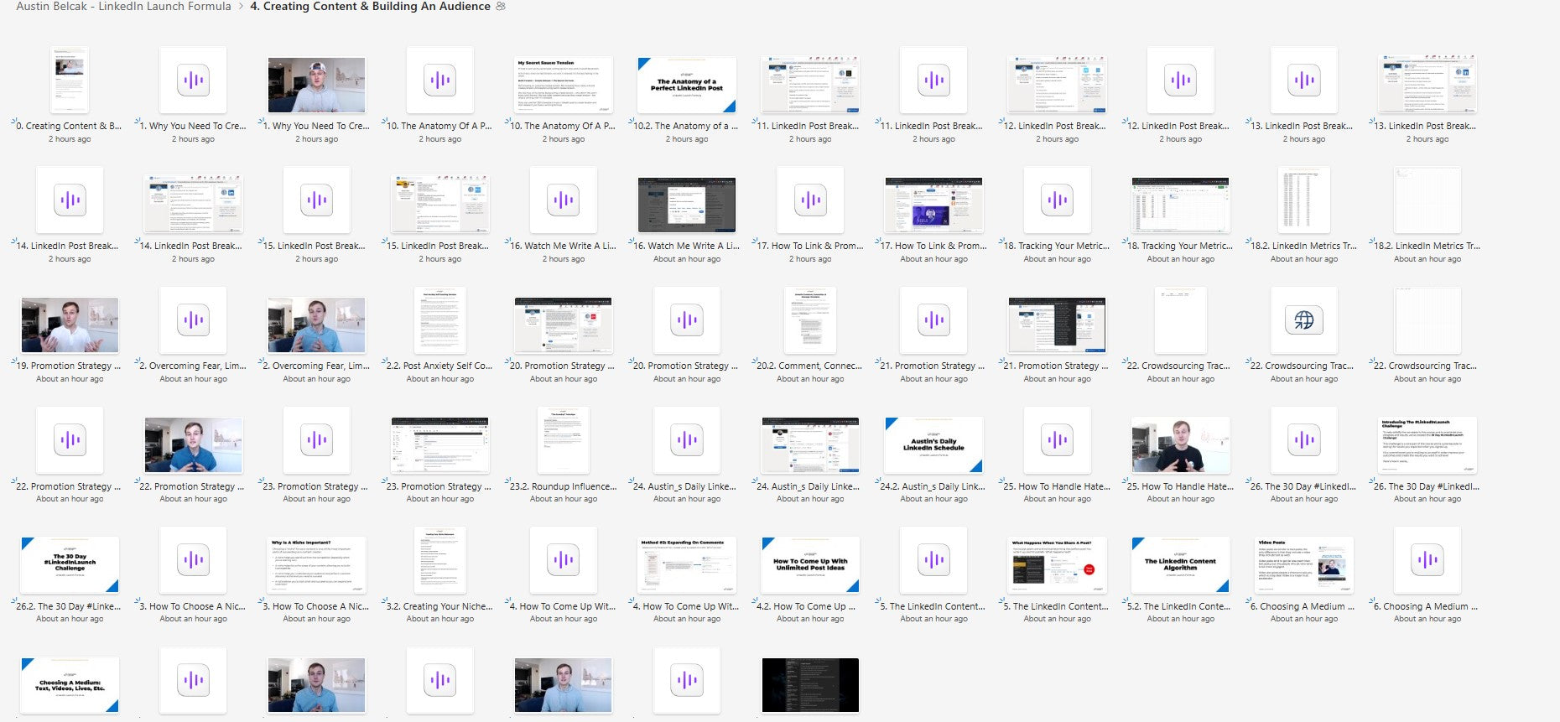This screenshot has width=1560, height=722.
Task: Open audio file '10. The Anatomy Of A P...'
Action: [439, 81]
